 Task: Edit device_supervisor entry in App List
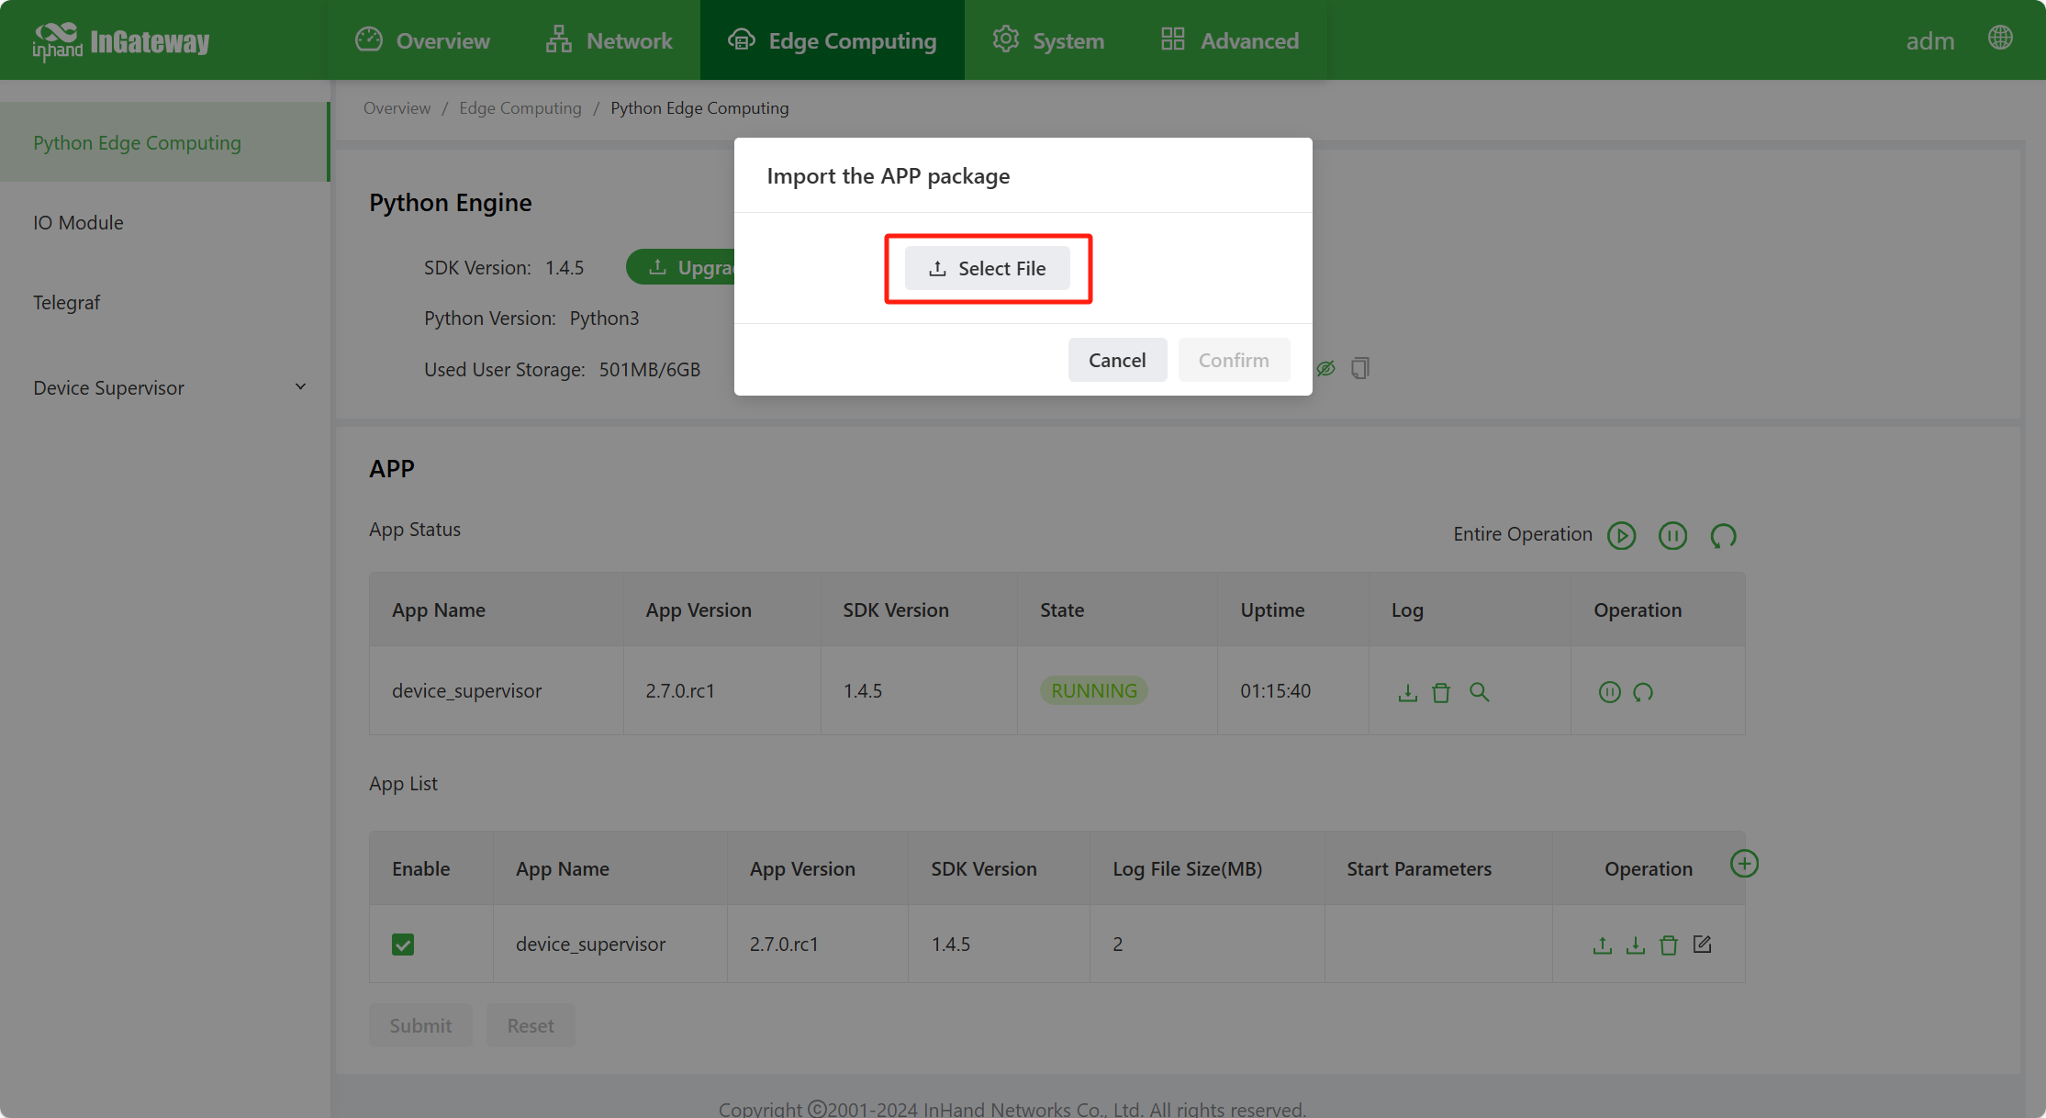1702,945
